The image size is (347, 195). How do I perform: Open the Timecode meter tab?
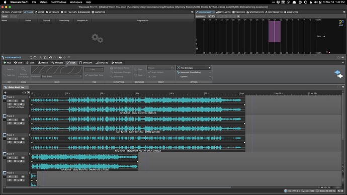[238, 12]
